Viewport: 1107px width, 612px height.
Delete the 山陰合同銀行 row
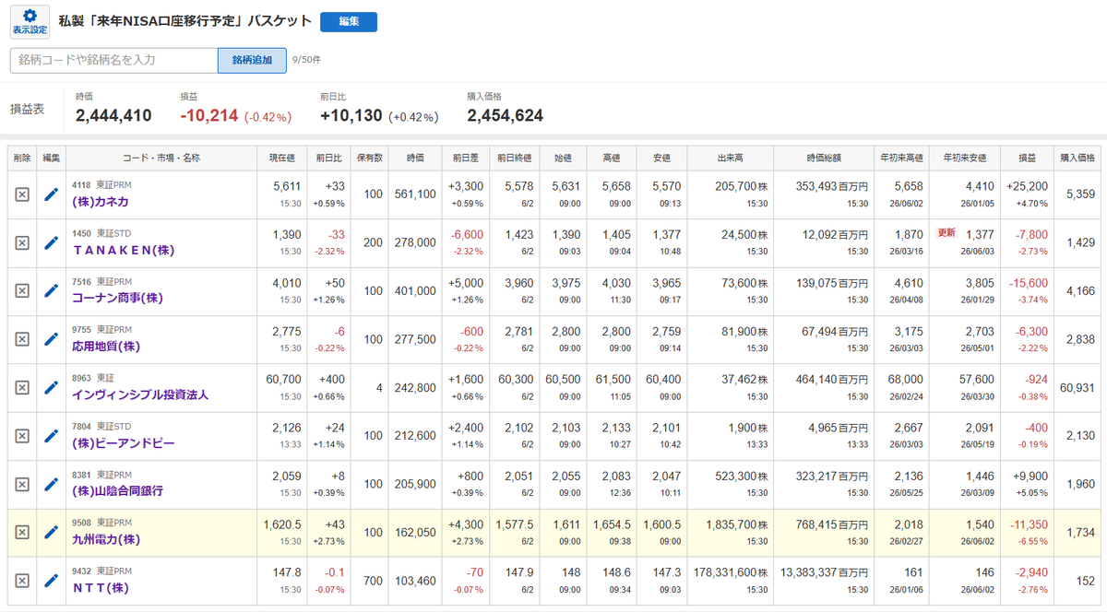(23, 484)
